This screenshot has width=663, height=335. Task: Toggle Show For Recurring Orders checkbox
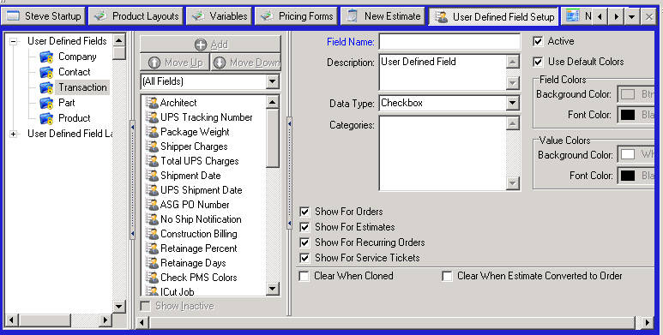click(304, 242)
